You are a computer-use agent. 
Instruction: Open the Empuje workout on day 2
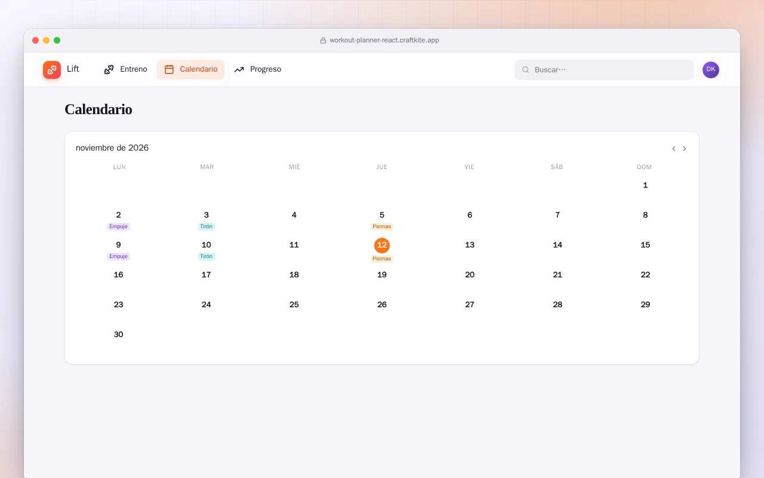click(118, 226)
